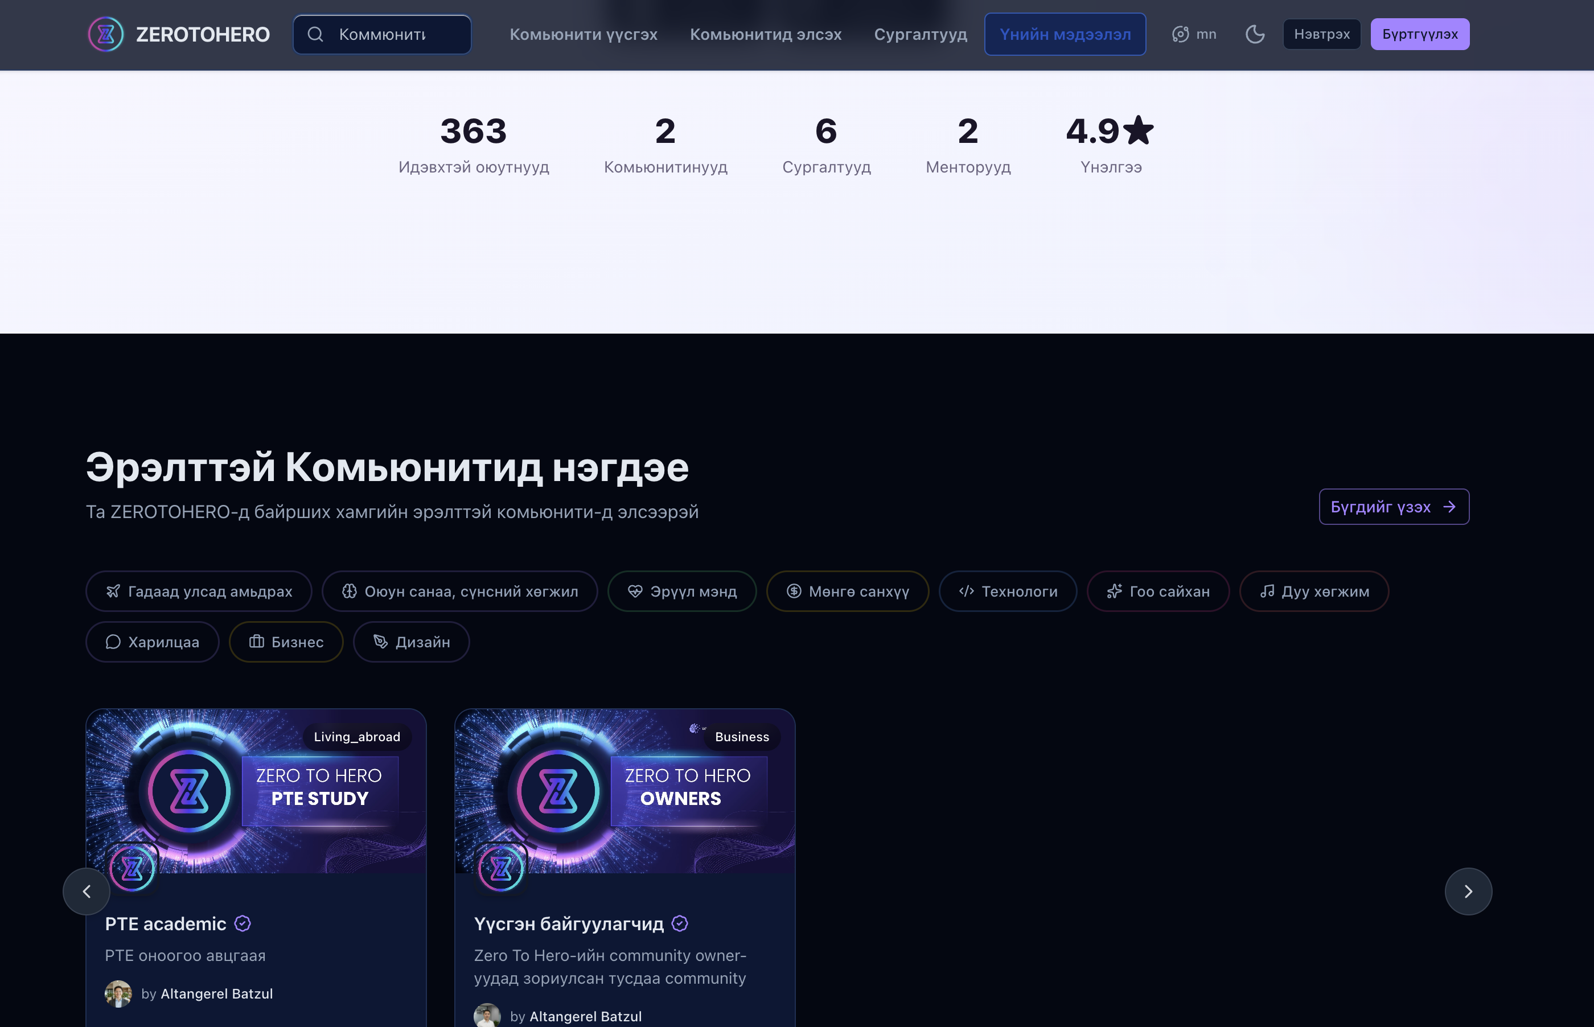The height and width of the screenshot is (1027, 1594).
Task: Click the brain icon in Оюун санаа chip
Action: pos(350,591)
